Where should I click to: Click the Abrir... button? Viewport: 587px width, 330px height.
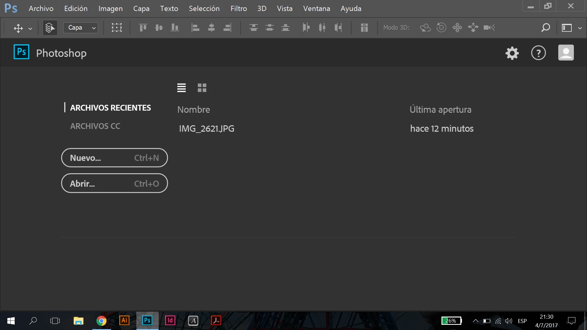click(x=114, y=184)
